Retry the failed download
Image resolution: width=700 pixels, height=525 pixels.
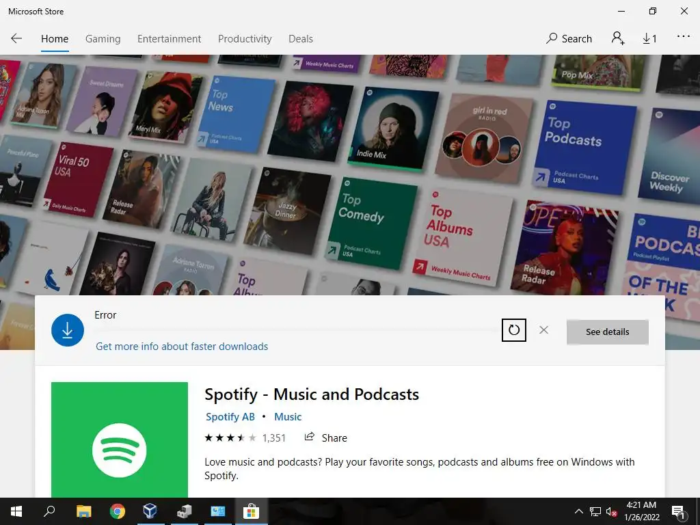[x=514, y=330]
